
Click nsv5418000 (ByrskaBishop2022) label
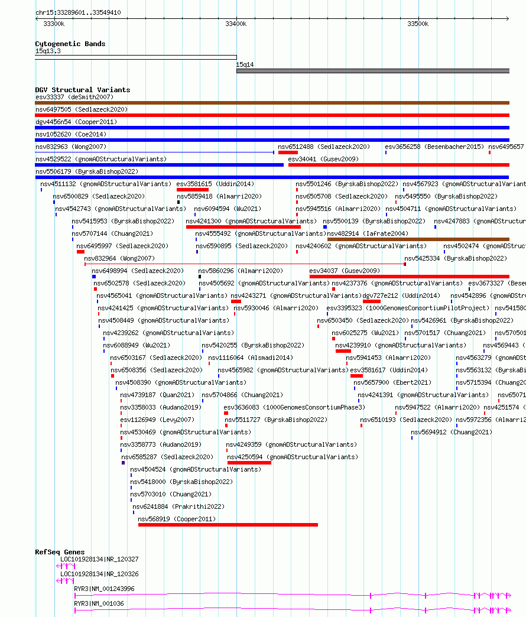tap(182, 482)
